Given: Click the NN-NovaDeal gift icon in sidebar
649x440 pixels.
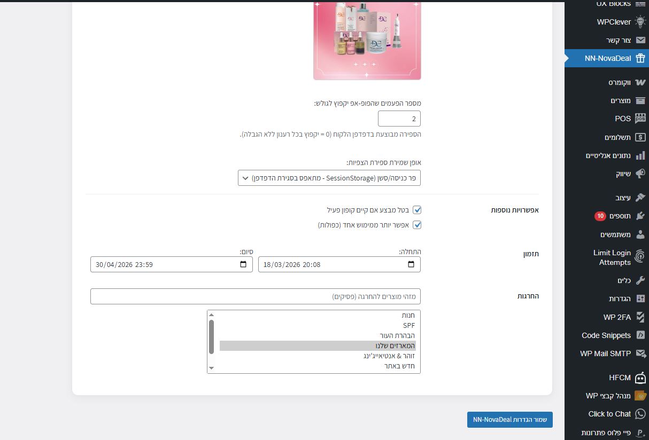Looking at the screenshot, I should coord(640,58).
